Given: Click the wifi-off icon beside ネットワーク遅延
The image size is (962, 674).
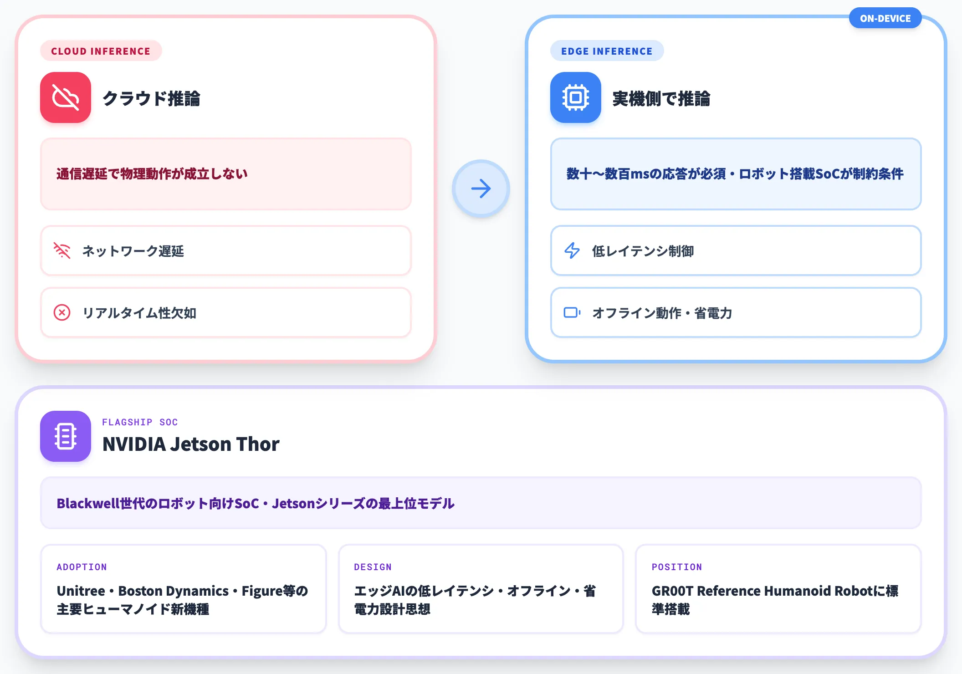Looking at the screenshot, I should tap(62, 250).
